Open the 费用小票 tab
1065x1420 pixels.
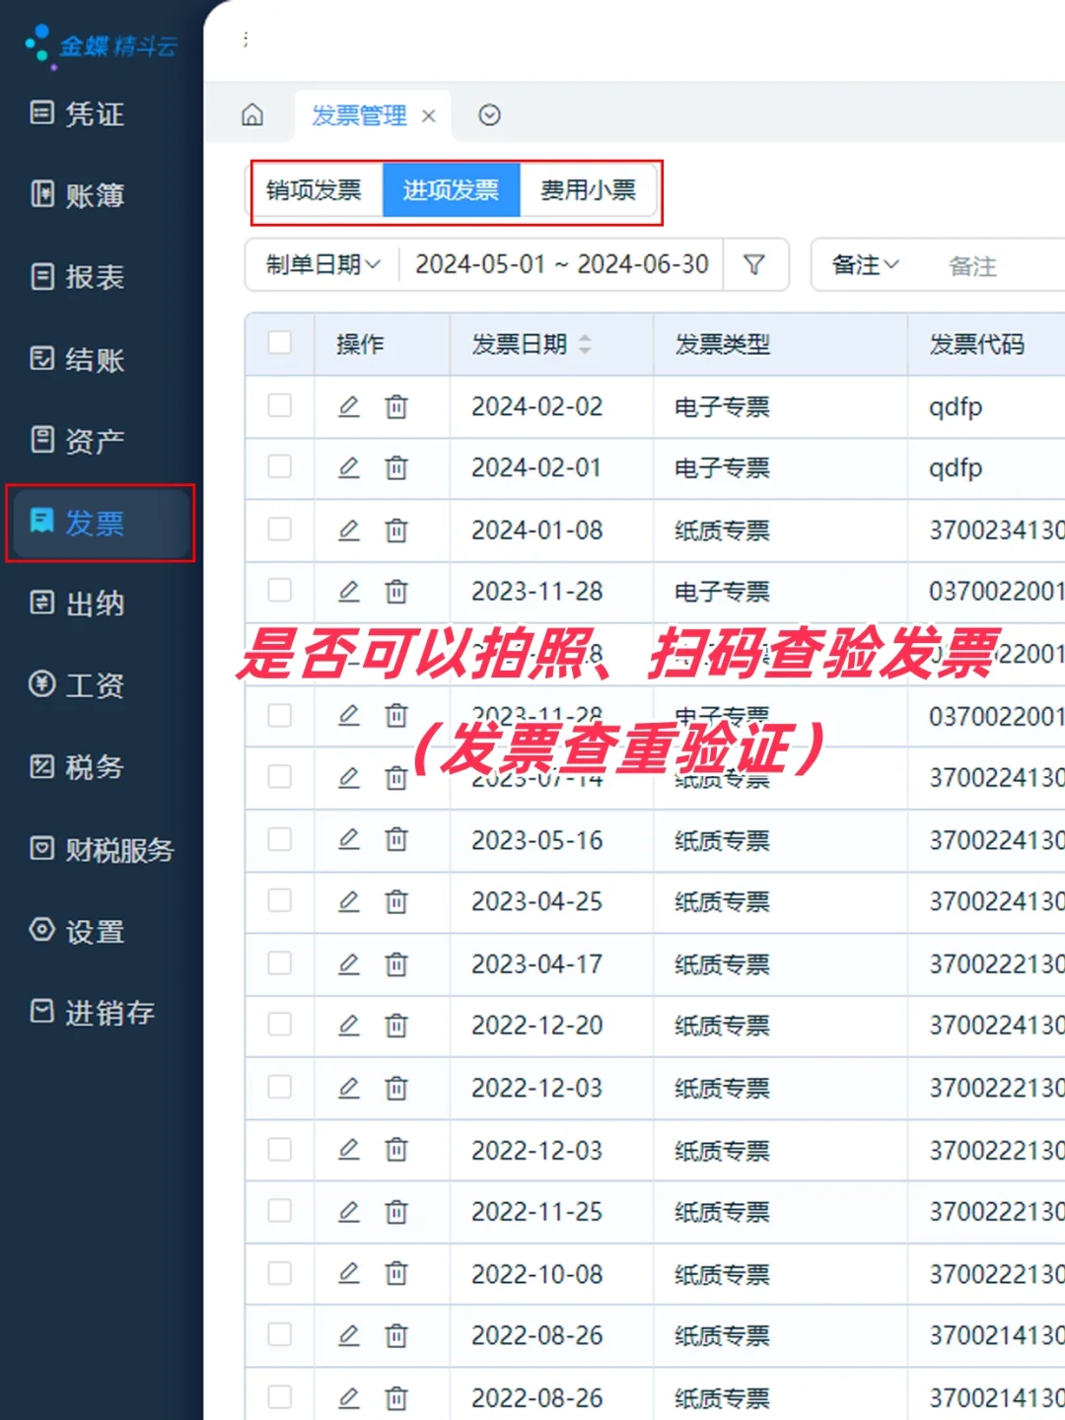pos(589,189)
